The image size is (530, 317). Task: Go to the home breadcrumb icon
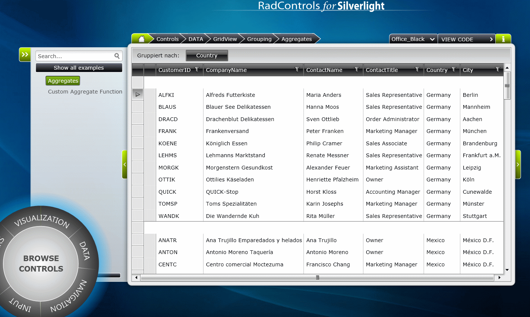pos(141,39)
